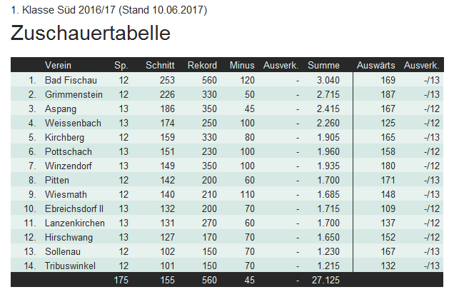Viewport: 454px width, 292px height.
Task: Click the total sum 27.125 cell
Action: pos(324,281)
